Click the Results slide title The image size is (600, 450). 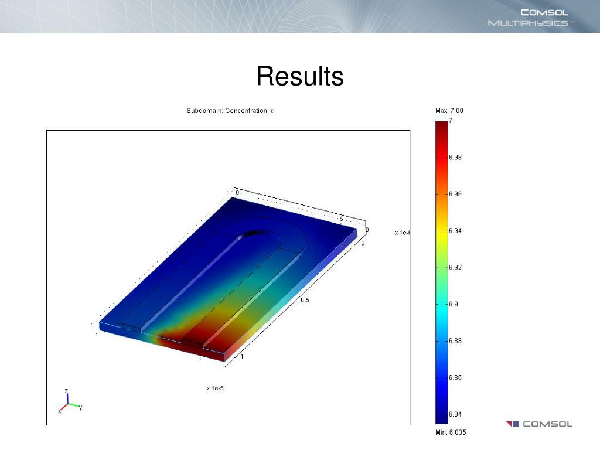[300, 76]
